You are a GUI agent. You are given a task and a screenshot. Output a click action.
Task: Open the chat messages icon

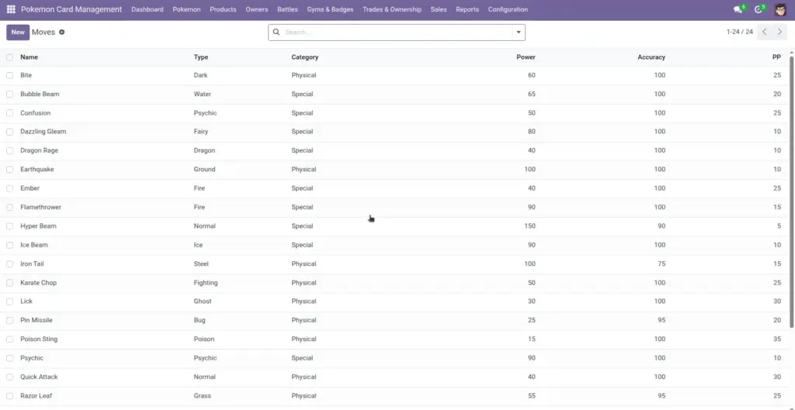pyautogui.click(x=738, y=9)
